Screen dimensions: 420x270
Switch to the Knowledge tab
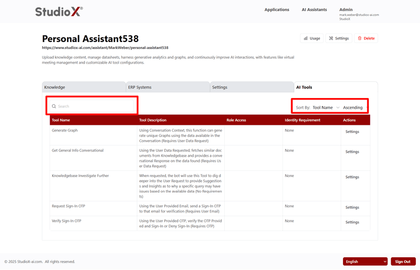coord(84,87)
